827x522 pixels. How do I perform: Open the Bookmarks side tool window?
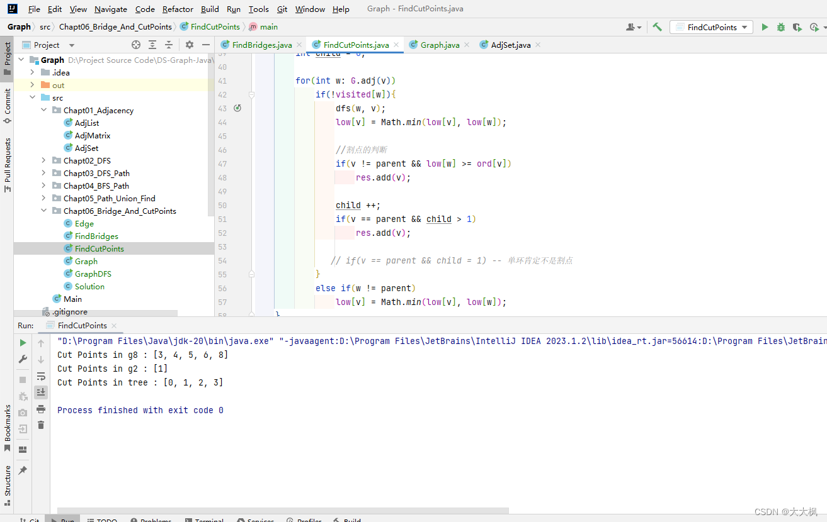click(x=7, y=428)
